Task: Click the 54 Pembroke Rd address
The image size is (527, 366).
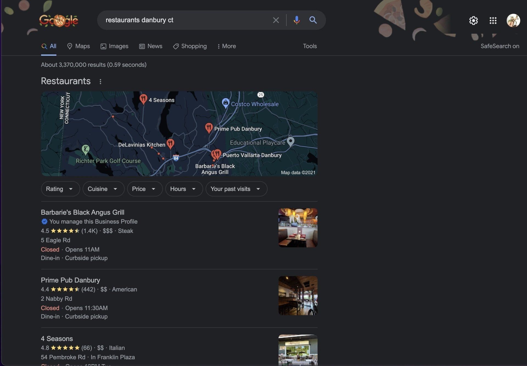Action: click(63, 357)
